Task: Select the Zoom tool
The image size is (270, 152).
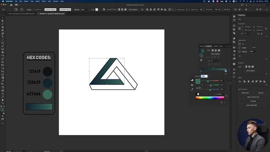Action: [3, 103]
